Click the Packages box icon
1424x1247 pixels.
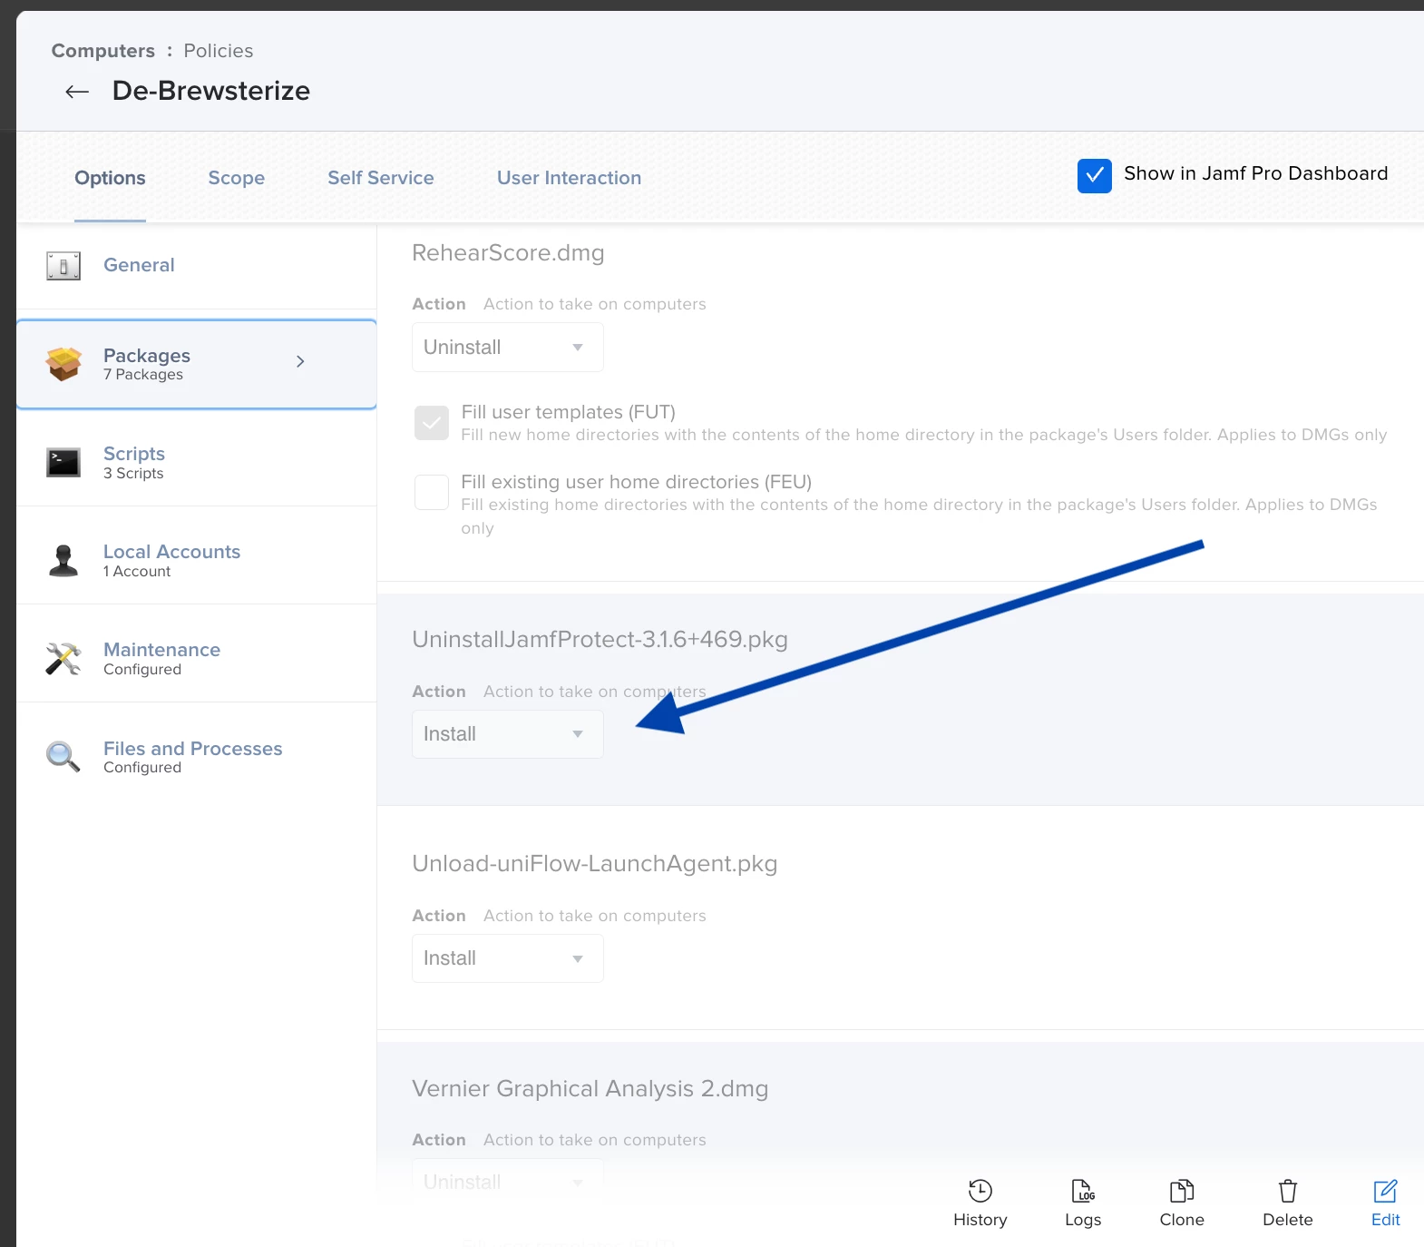(x=63, y=364)
